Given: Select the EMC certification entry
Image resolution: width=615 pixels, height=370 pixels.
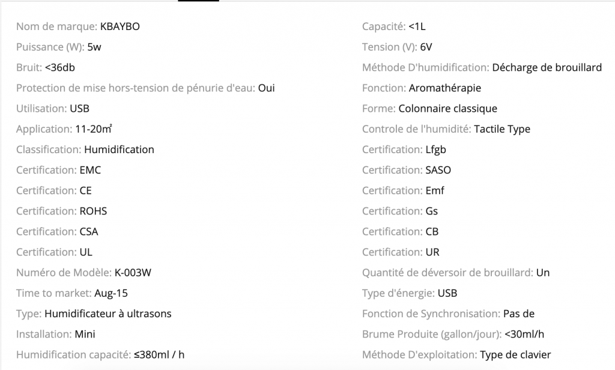Looking at the screenshot, I should pos(90,170).
